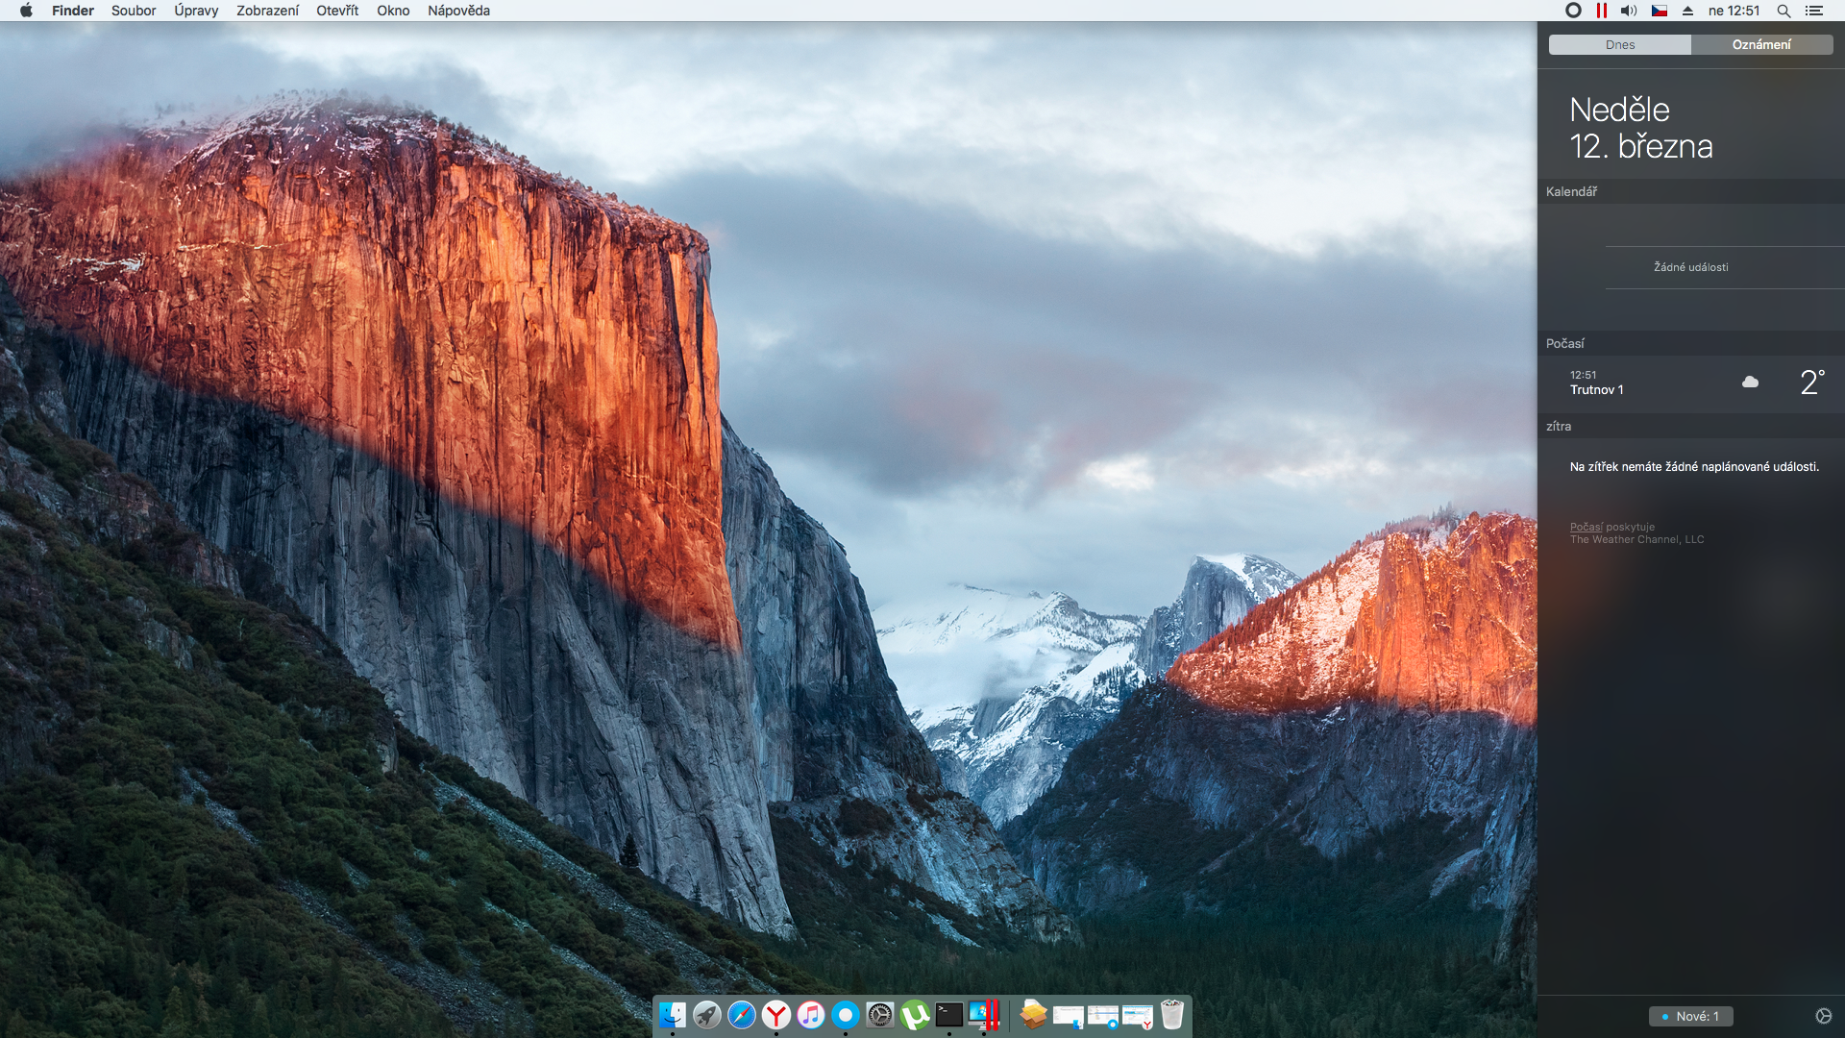Launch uTorrent from the dock
The image size is (1845, 1038).
click(915, 1015)
